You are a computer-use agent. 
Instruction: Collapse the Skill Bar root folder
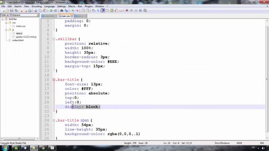(x=3, y=19)
